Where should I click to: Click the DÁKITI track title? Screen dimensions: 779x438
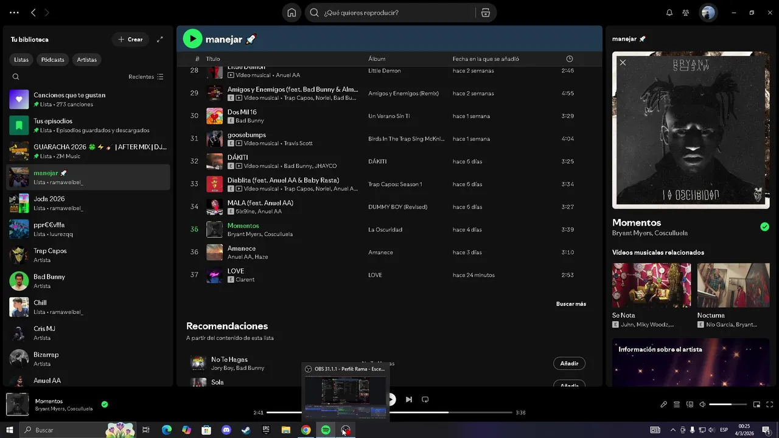coord(238,158)
